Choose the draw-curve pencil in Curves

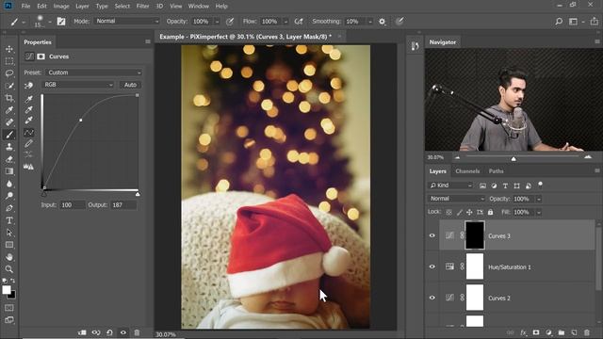(29, 143)
